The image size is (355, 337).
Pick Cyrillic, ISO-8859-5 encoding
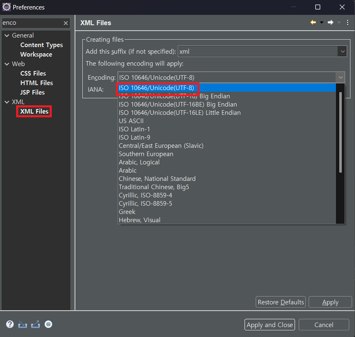227,204
